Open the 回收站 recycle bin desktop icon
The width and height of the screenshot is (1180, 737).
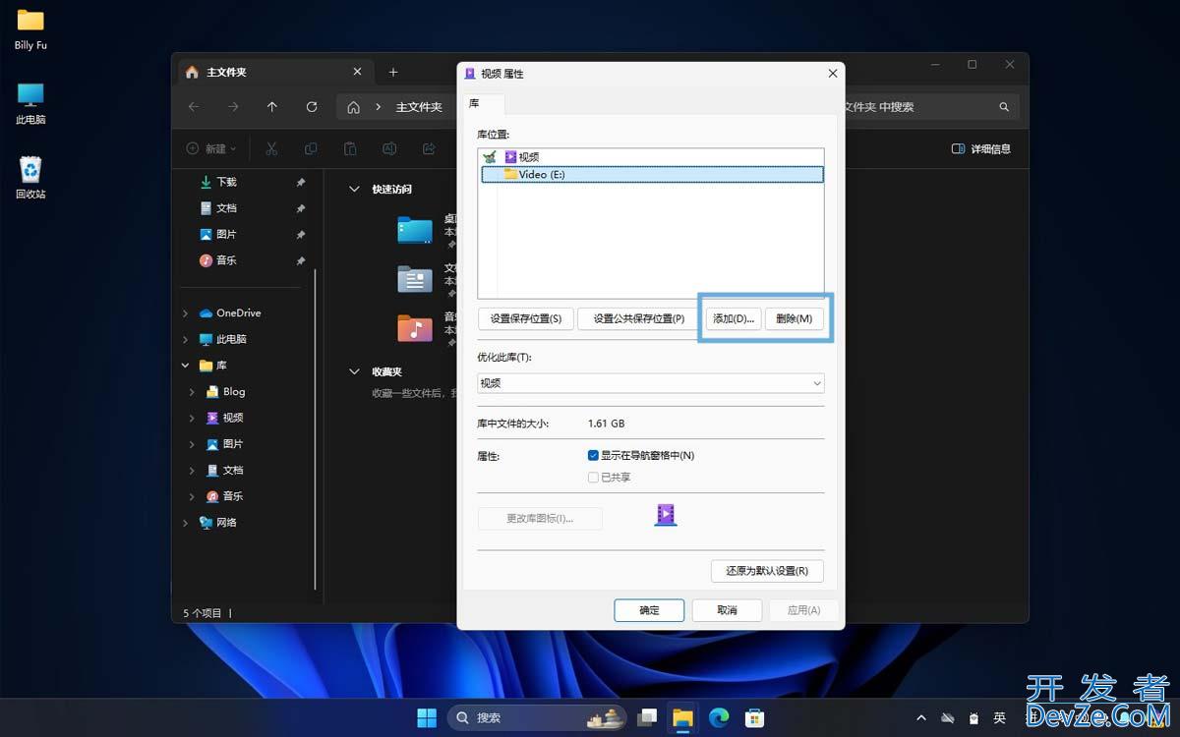(x=30, y=178)
